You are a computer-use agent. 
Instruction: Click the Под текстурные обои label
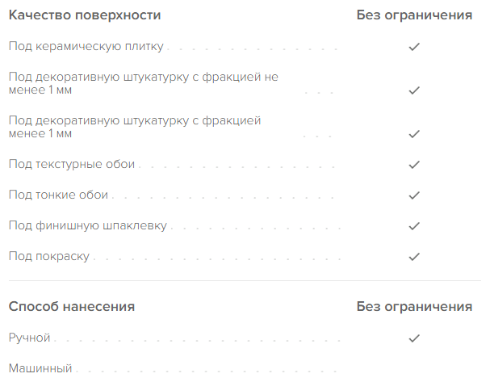click(x=72, y=164)
